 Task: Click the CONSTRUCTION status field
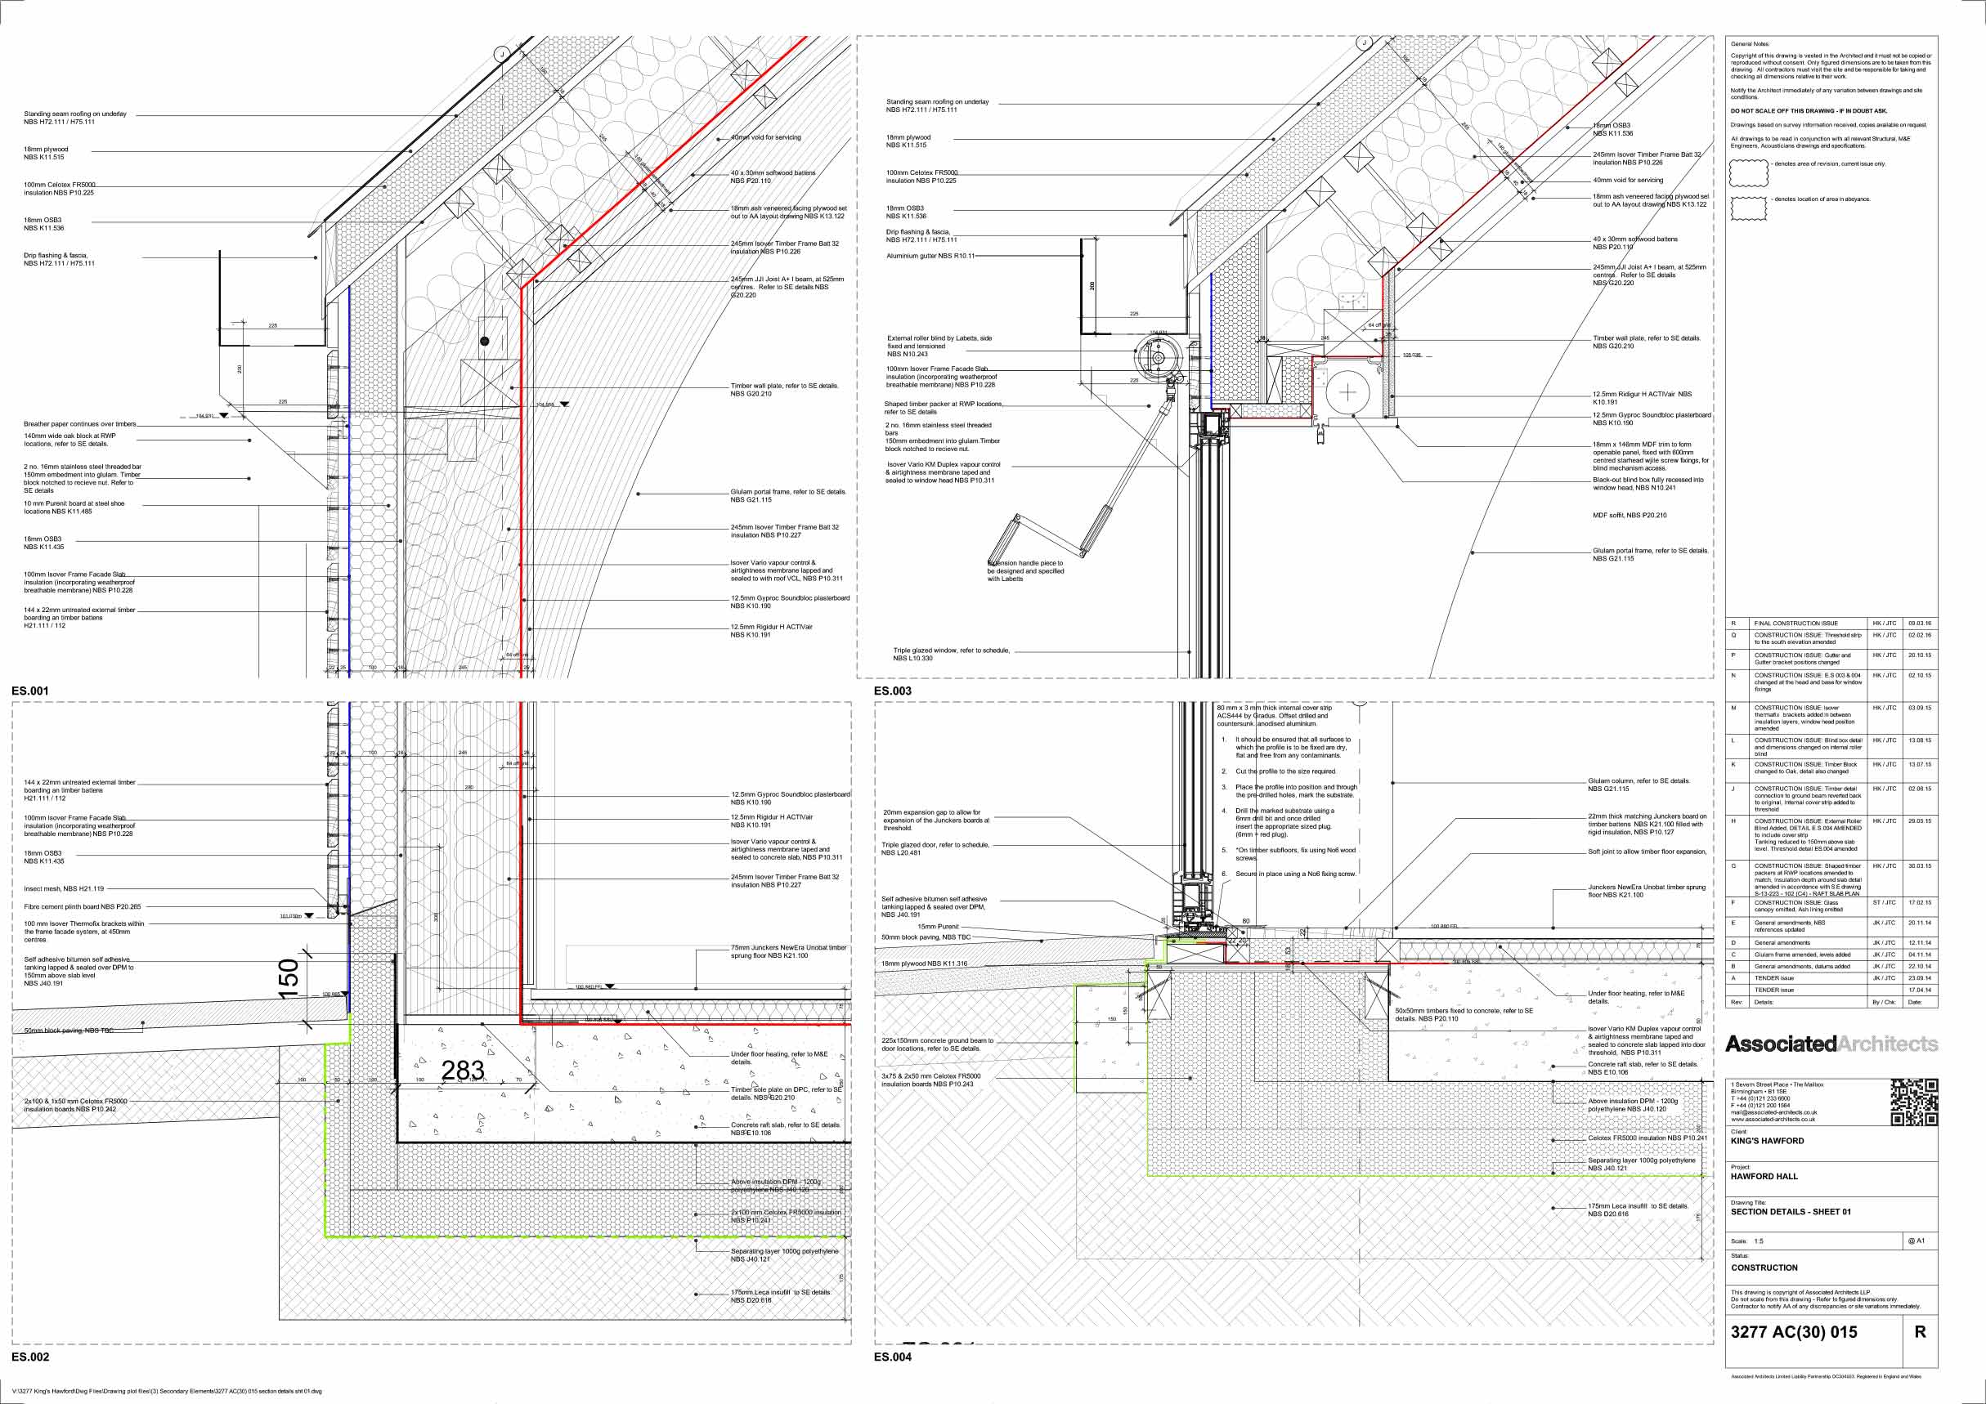[1764, 1268]
